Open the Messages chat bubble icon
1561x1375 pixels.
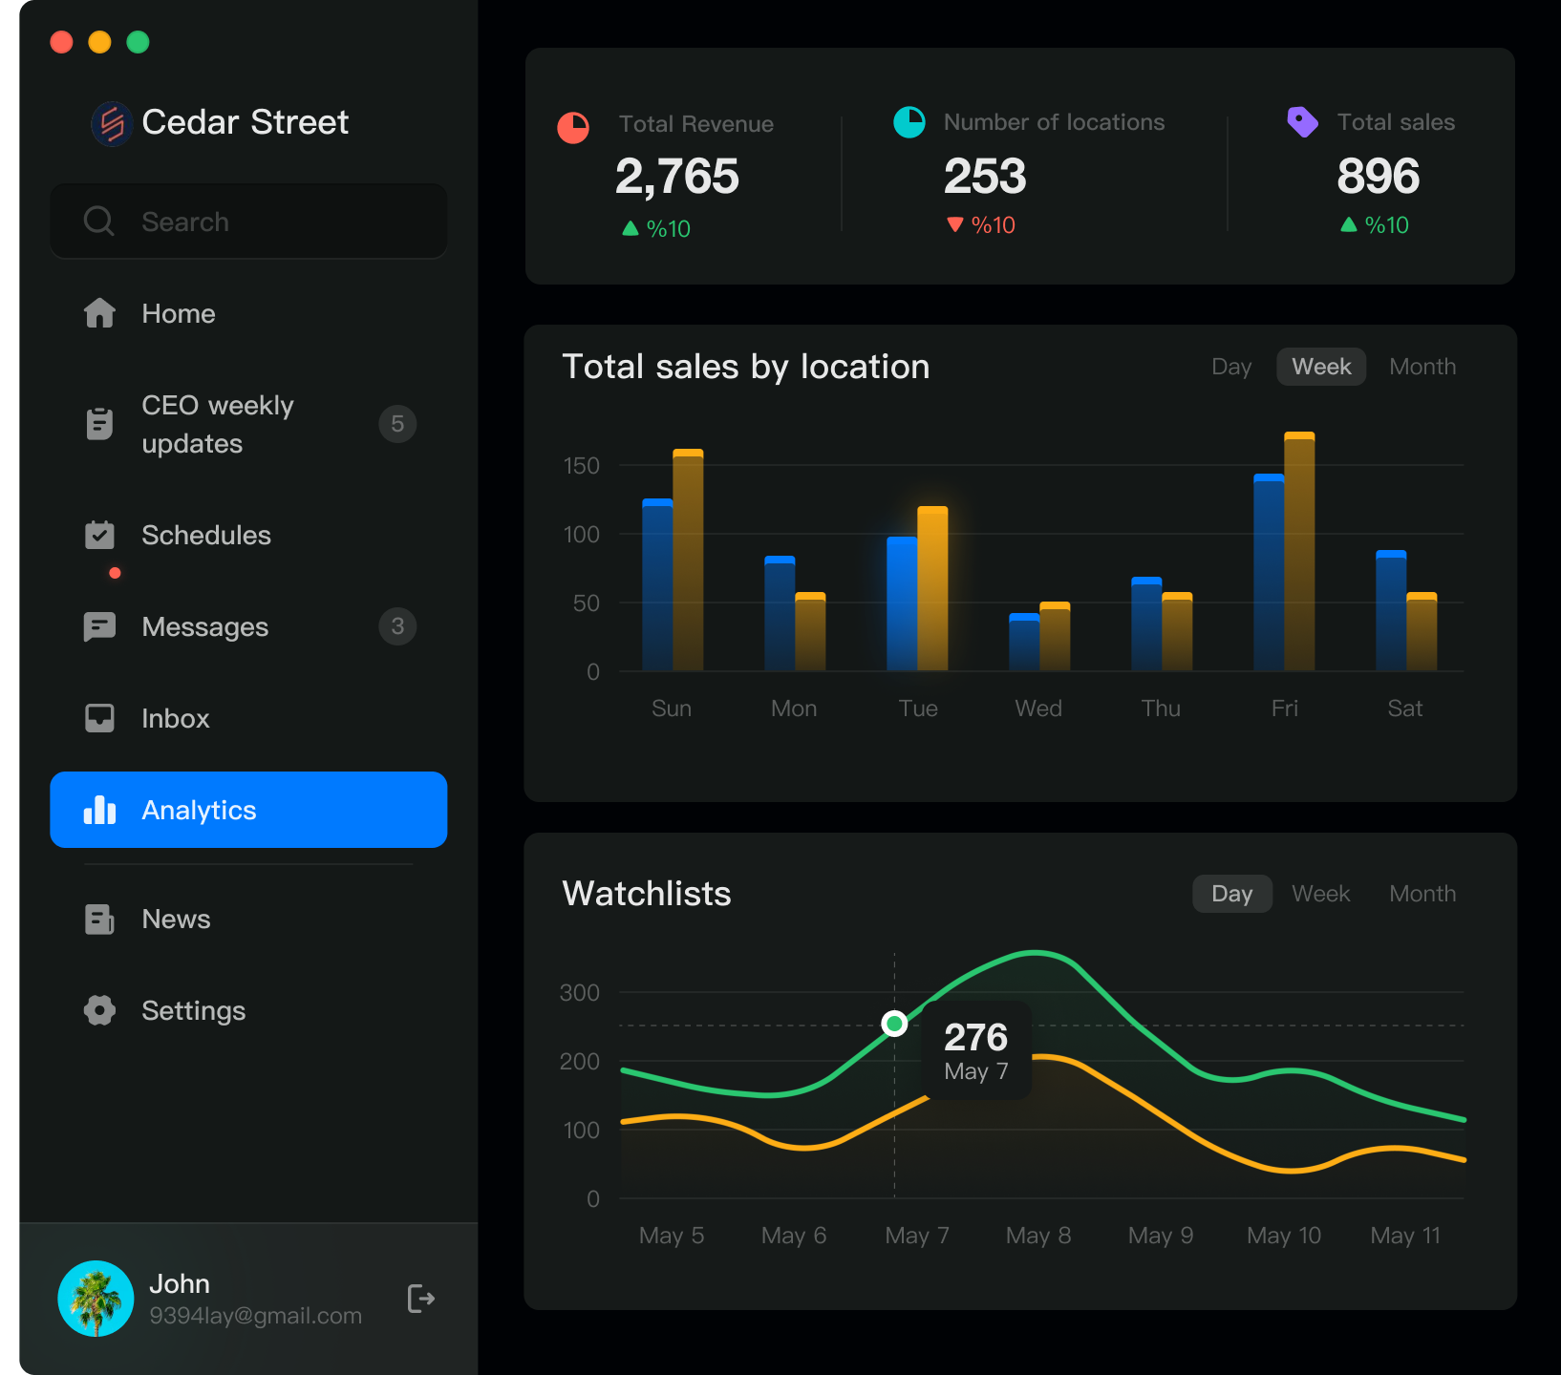point(99,626)
